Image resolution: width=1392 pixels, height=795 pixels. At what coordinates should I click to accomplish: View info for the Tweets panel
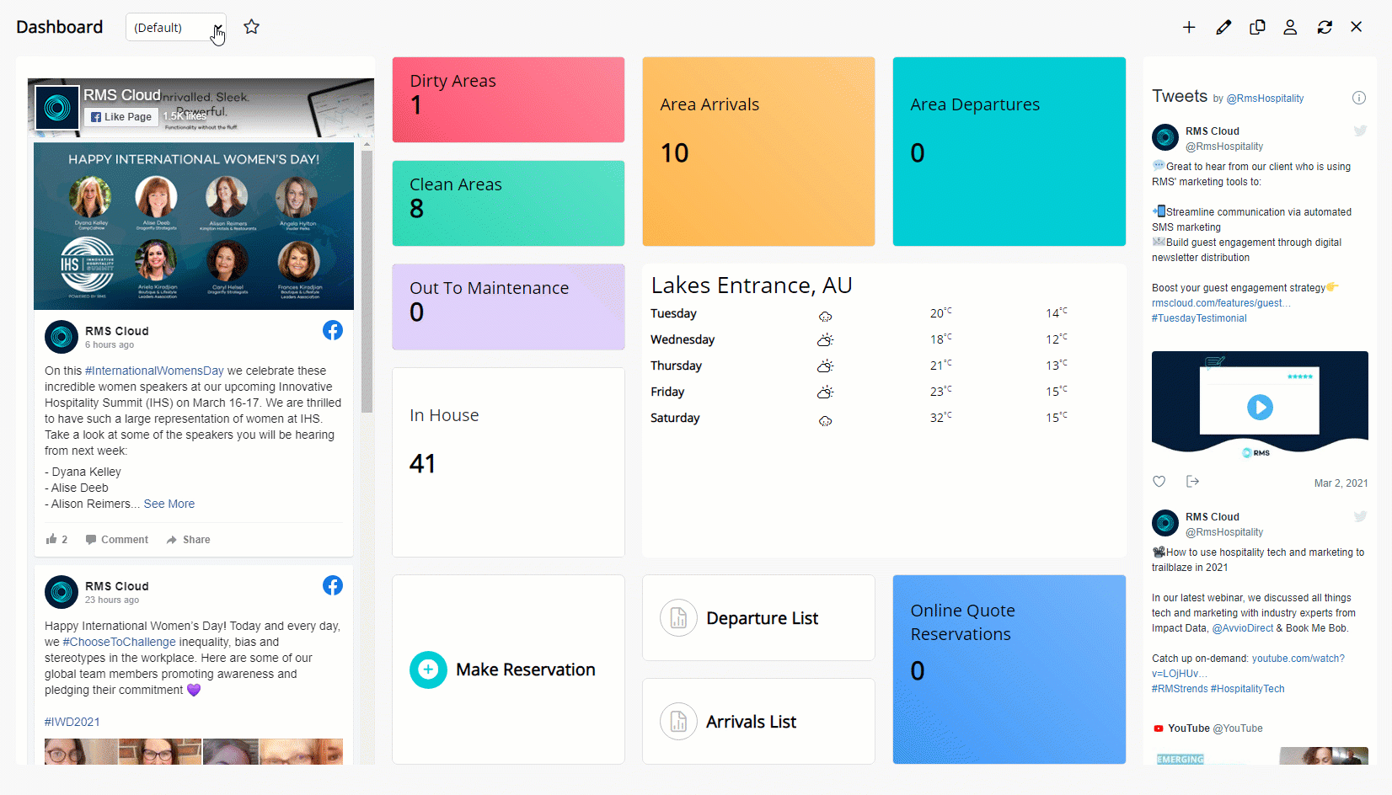click(x=1359, y=98)
